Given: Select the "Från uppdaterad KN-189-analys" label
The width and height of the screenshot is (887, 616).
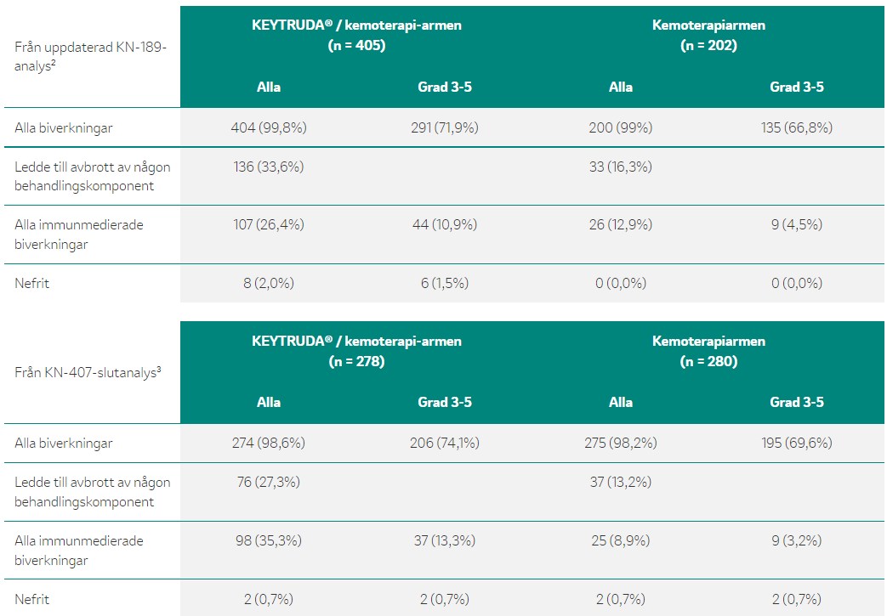Looking at the screenshot, I should pyautogui.click(x=90, y=57).
